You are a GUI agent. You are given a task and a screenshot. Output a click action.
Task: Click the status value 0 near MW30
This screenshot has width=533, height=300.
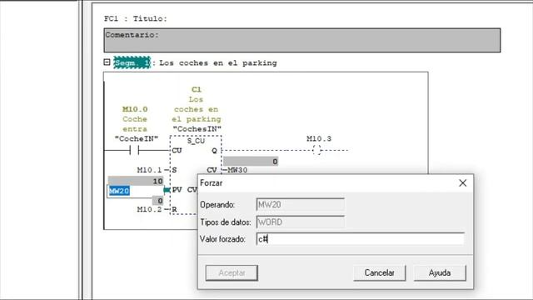point(251,161)
